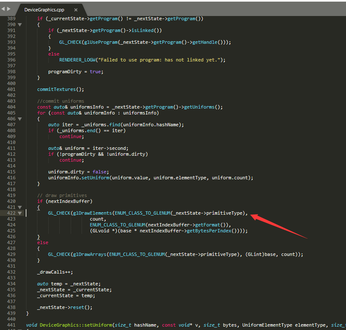The image size is (346, 330).
Task: Click '_drawCalls++;' statement
Action: (x=55, y=272)
